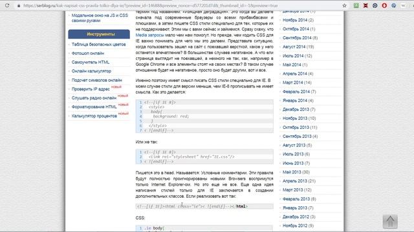Click the 'Или же так:' text
This screenshot has width=414, height=232.
tap(147, 142)
